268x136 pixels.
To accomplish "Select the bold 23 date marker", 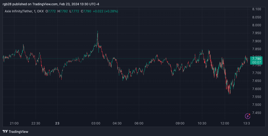I will tap(58, 123).
